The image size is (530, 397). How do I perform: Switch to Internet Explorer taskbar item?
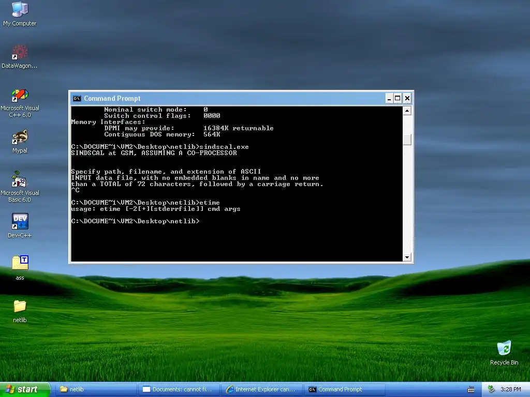(x=262, y=389)
